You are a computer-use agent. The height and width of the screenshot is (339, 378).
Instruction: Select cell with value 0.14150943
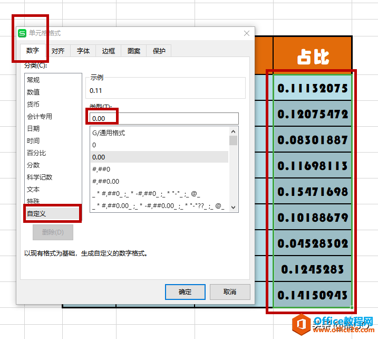[313, 295]
